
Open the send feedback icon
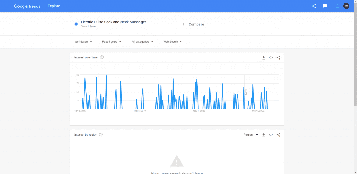(x=325, y=6)
